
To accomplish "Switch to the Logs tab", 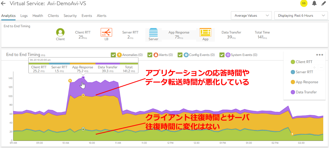I will click(x=24, y=16).
